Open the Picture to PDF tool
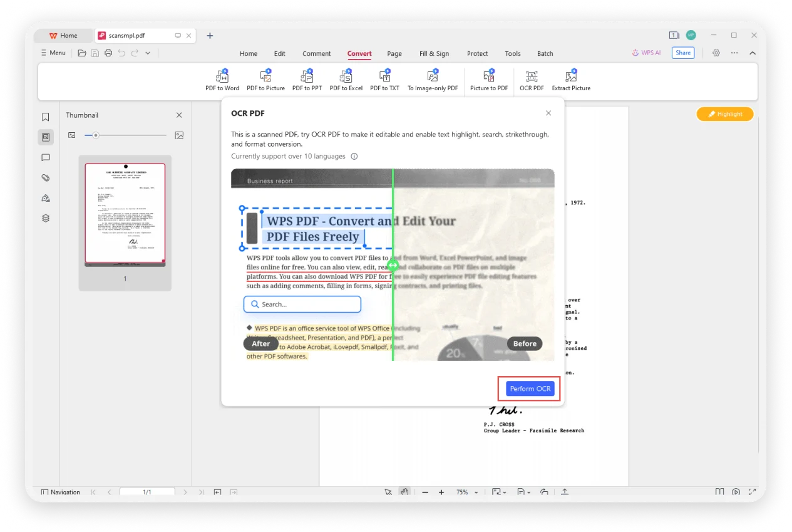 [489, 80]
